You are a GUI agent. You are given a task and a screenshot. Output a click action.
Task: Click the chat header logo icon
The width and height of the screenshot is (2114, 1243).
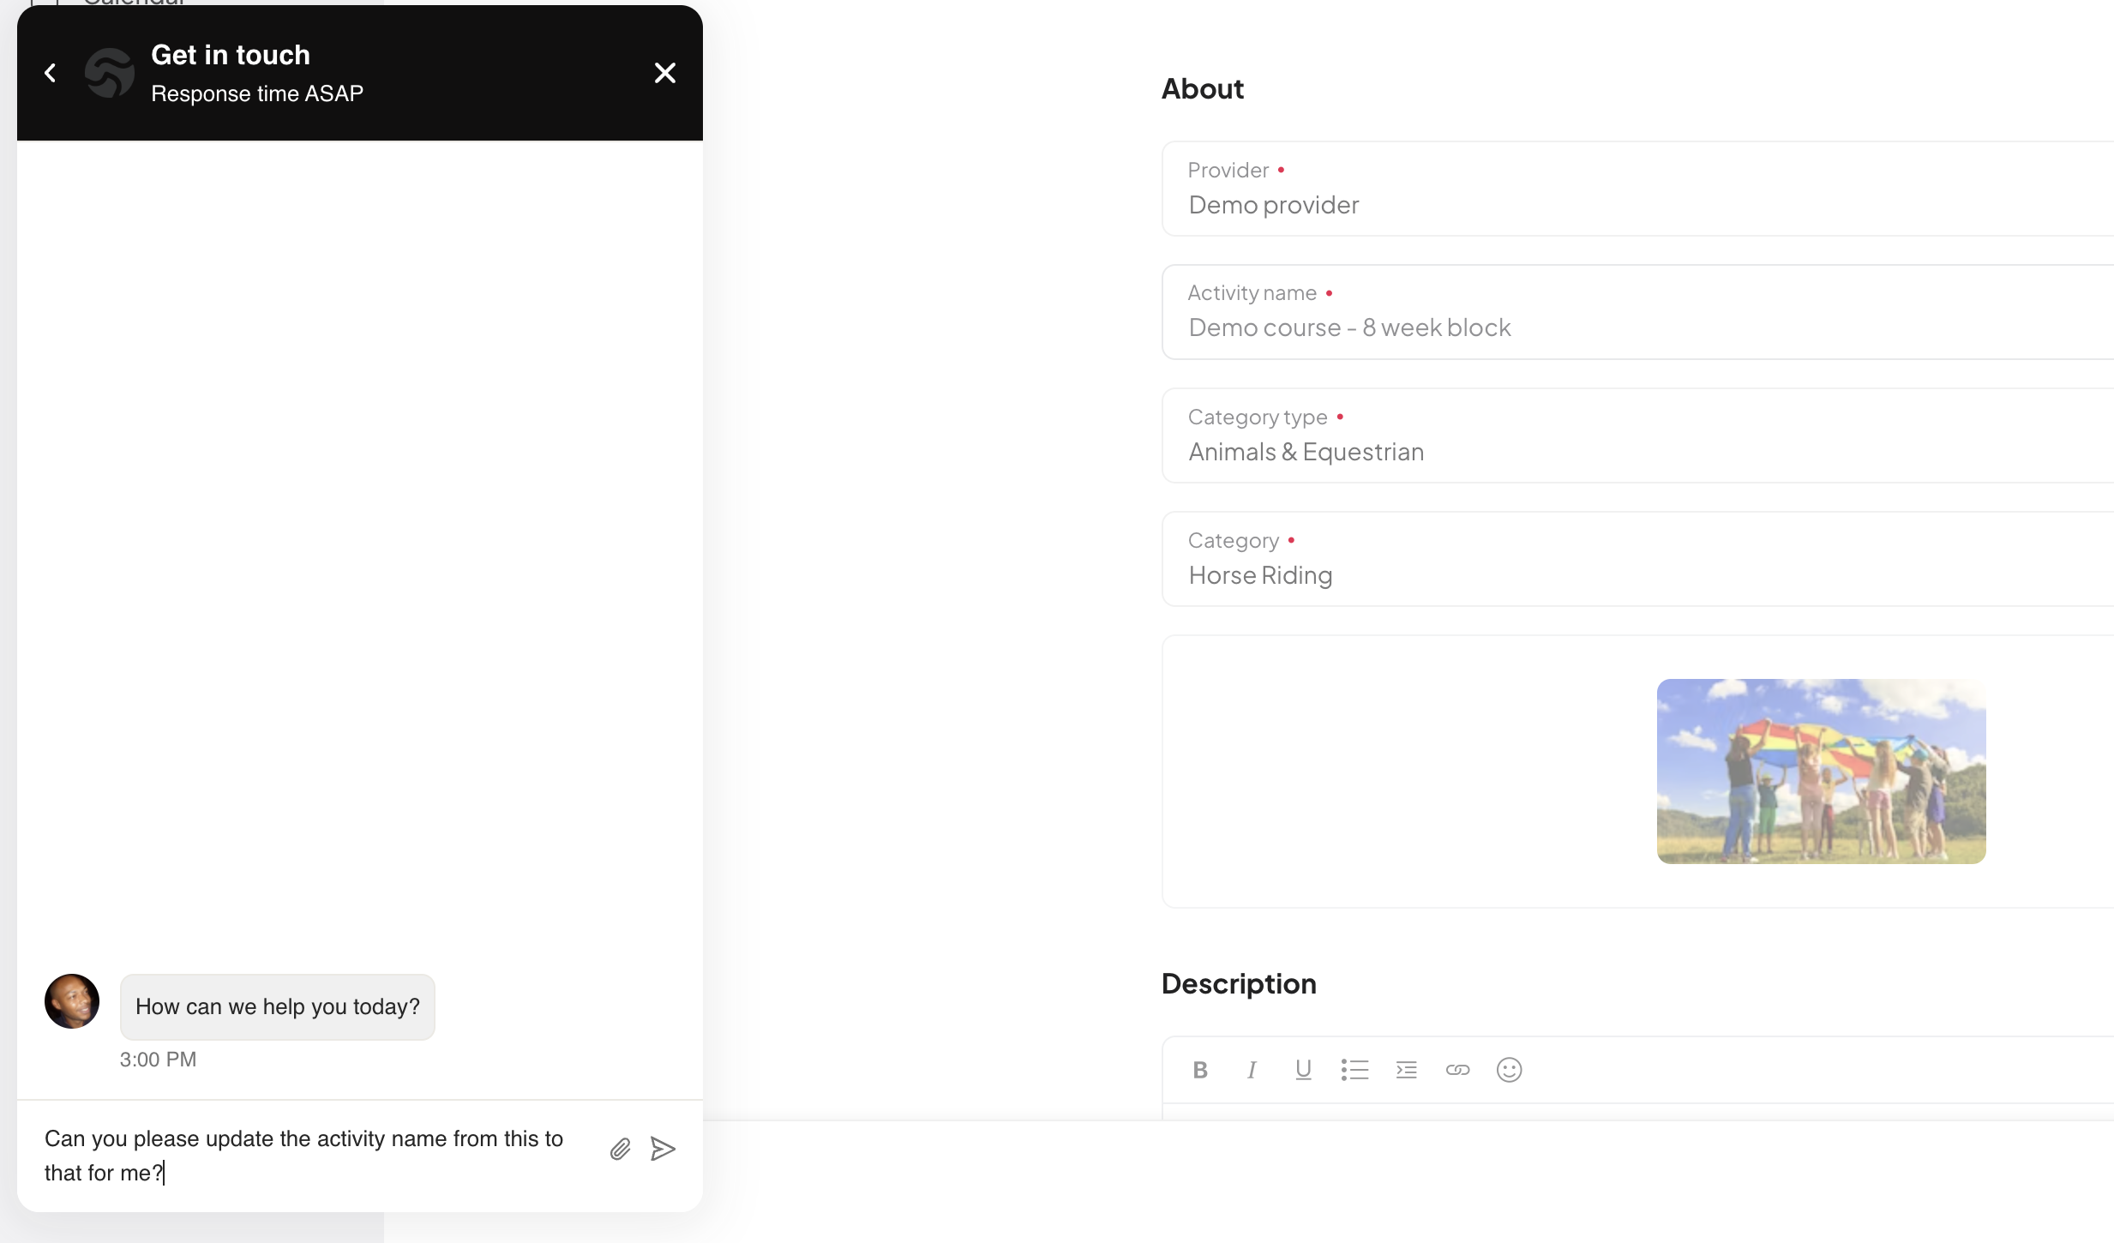click(x=110, y=73)
